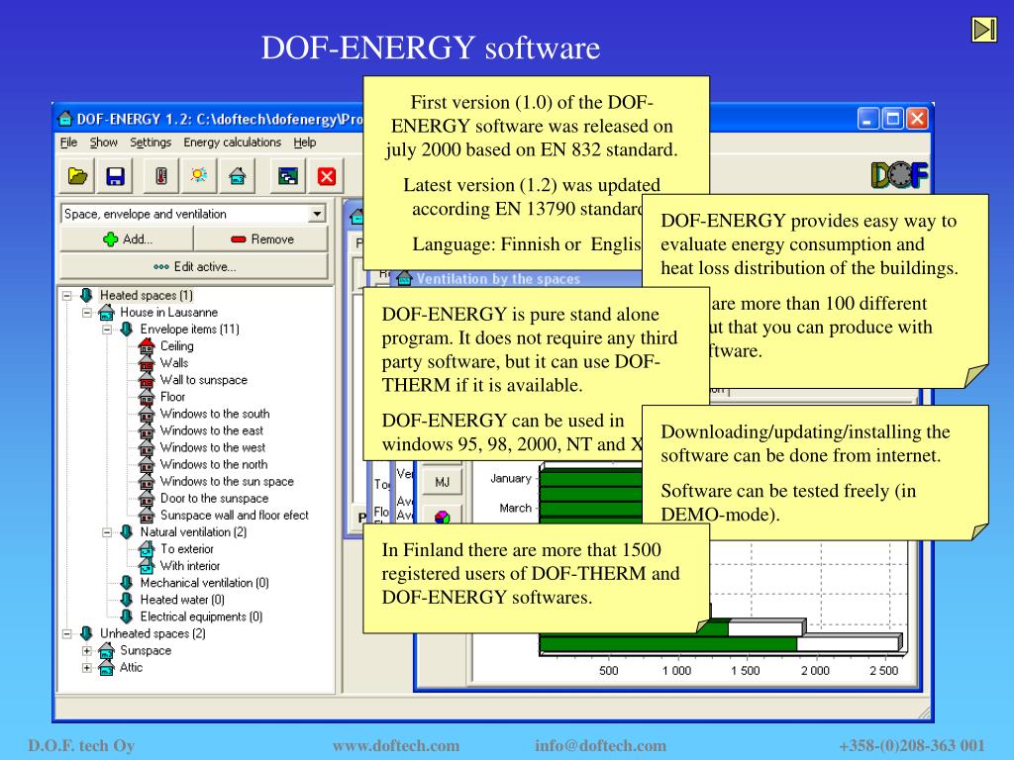The height and width of the screenshot is (760, 1014).
Task: Click the Natural ventilation arrow icon
Action: (x=127, y=532)
